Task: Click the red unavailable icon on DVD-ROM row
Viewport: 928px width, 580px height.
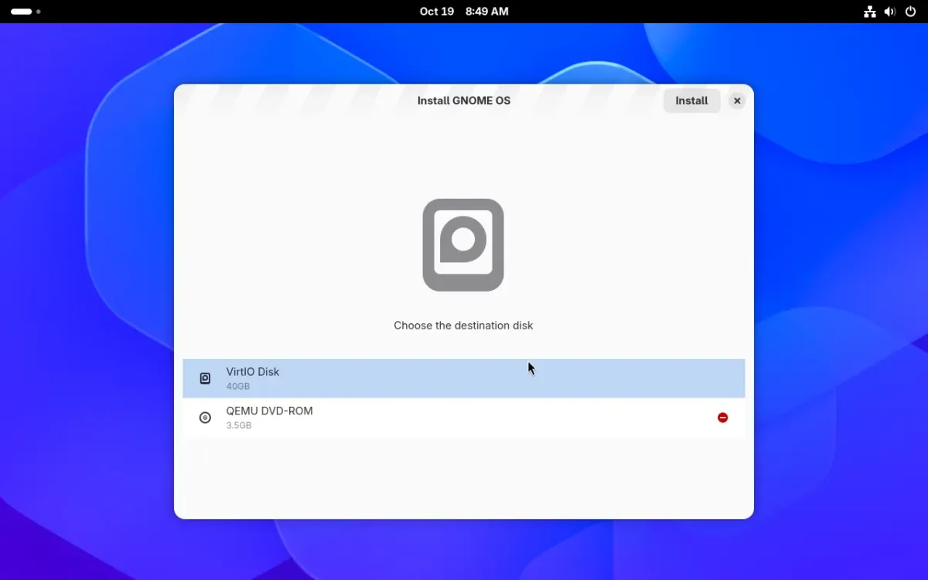Action: click(x=722, y=418)
